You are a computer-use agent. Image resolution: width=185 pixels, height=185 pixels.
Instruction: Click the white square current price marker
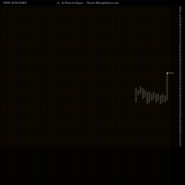(167, 73)
